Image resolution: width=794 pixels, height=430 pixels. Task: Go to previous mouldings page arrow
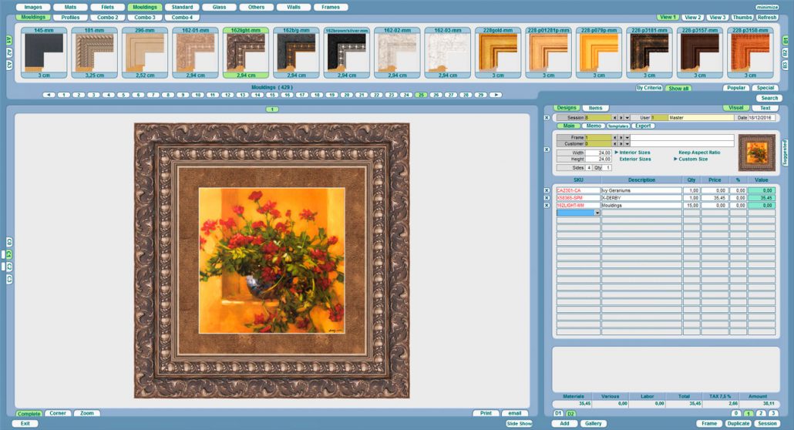tap(49, 95)
